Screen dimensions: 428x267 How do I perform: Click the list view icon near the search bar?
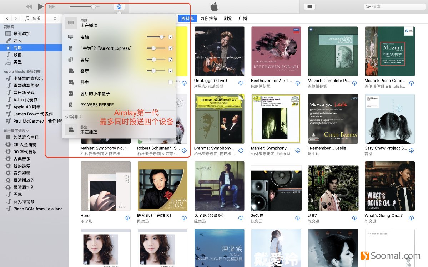[x=309, y=6]
